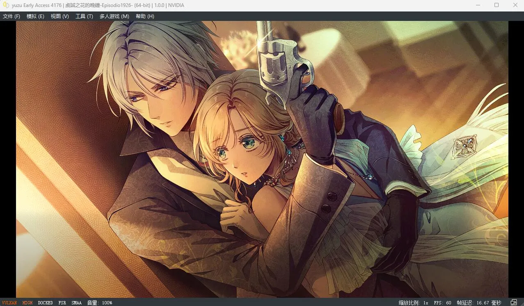Open the 文件 (F) menu
Screen dimensions: 524x306
(11, 16)
